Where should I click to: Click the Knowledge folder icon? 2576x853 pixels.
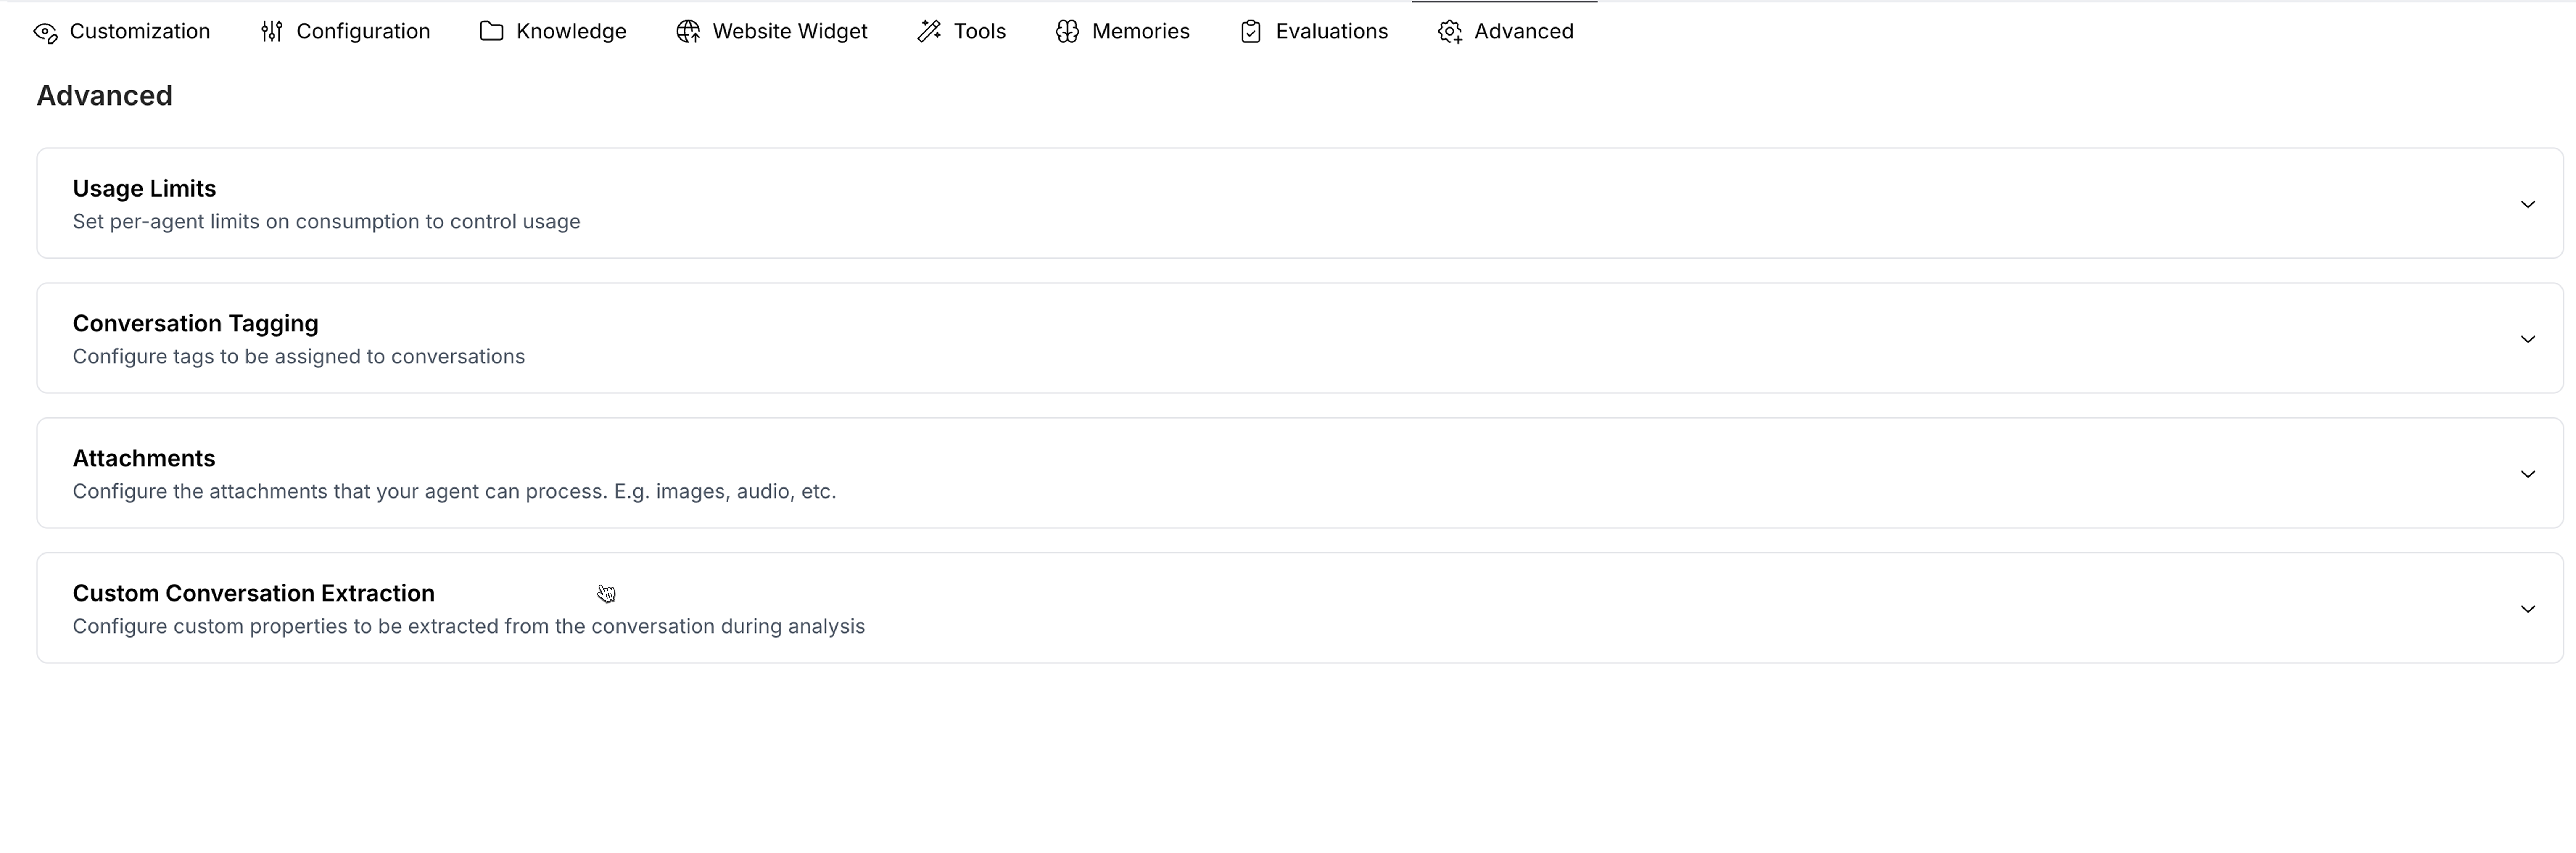[491, 31]
